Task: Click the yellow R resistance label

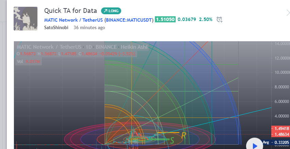Action: [x=183, y=136]
